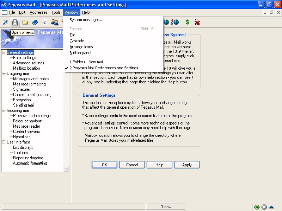The width and height of the screenshot is (282, 211).
Task: Open List displays settings
Action: point(23,147)
